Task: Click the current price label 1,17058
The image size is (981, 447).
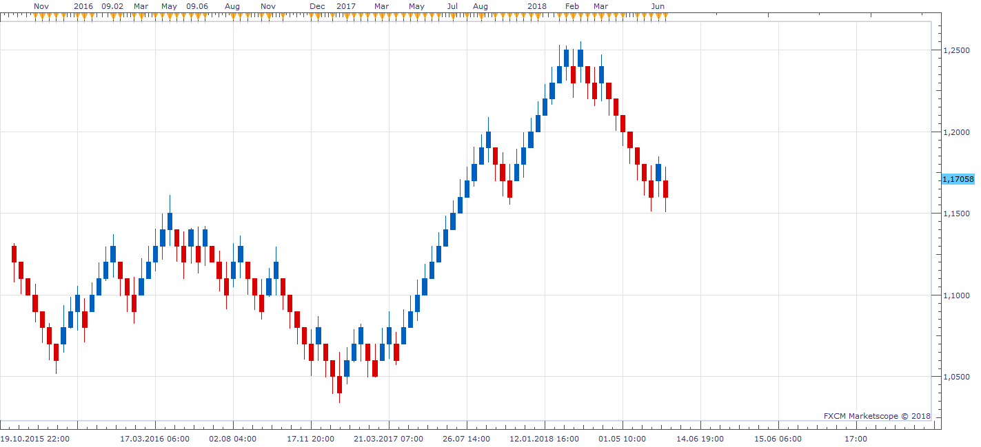Action: tap(958, 179)
